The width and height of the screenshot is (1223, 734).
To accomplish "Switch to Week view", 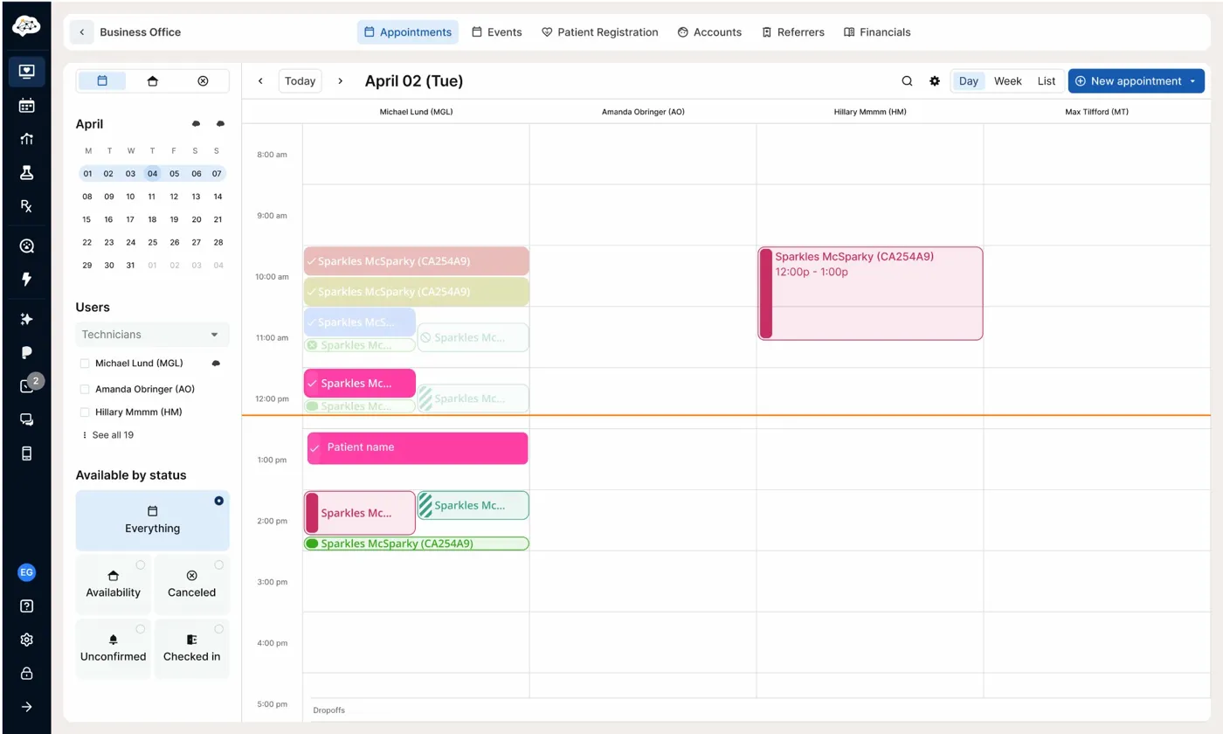I will pos(1007,81).
